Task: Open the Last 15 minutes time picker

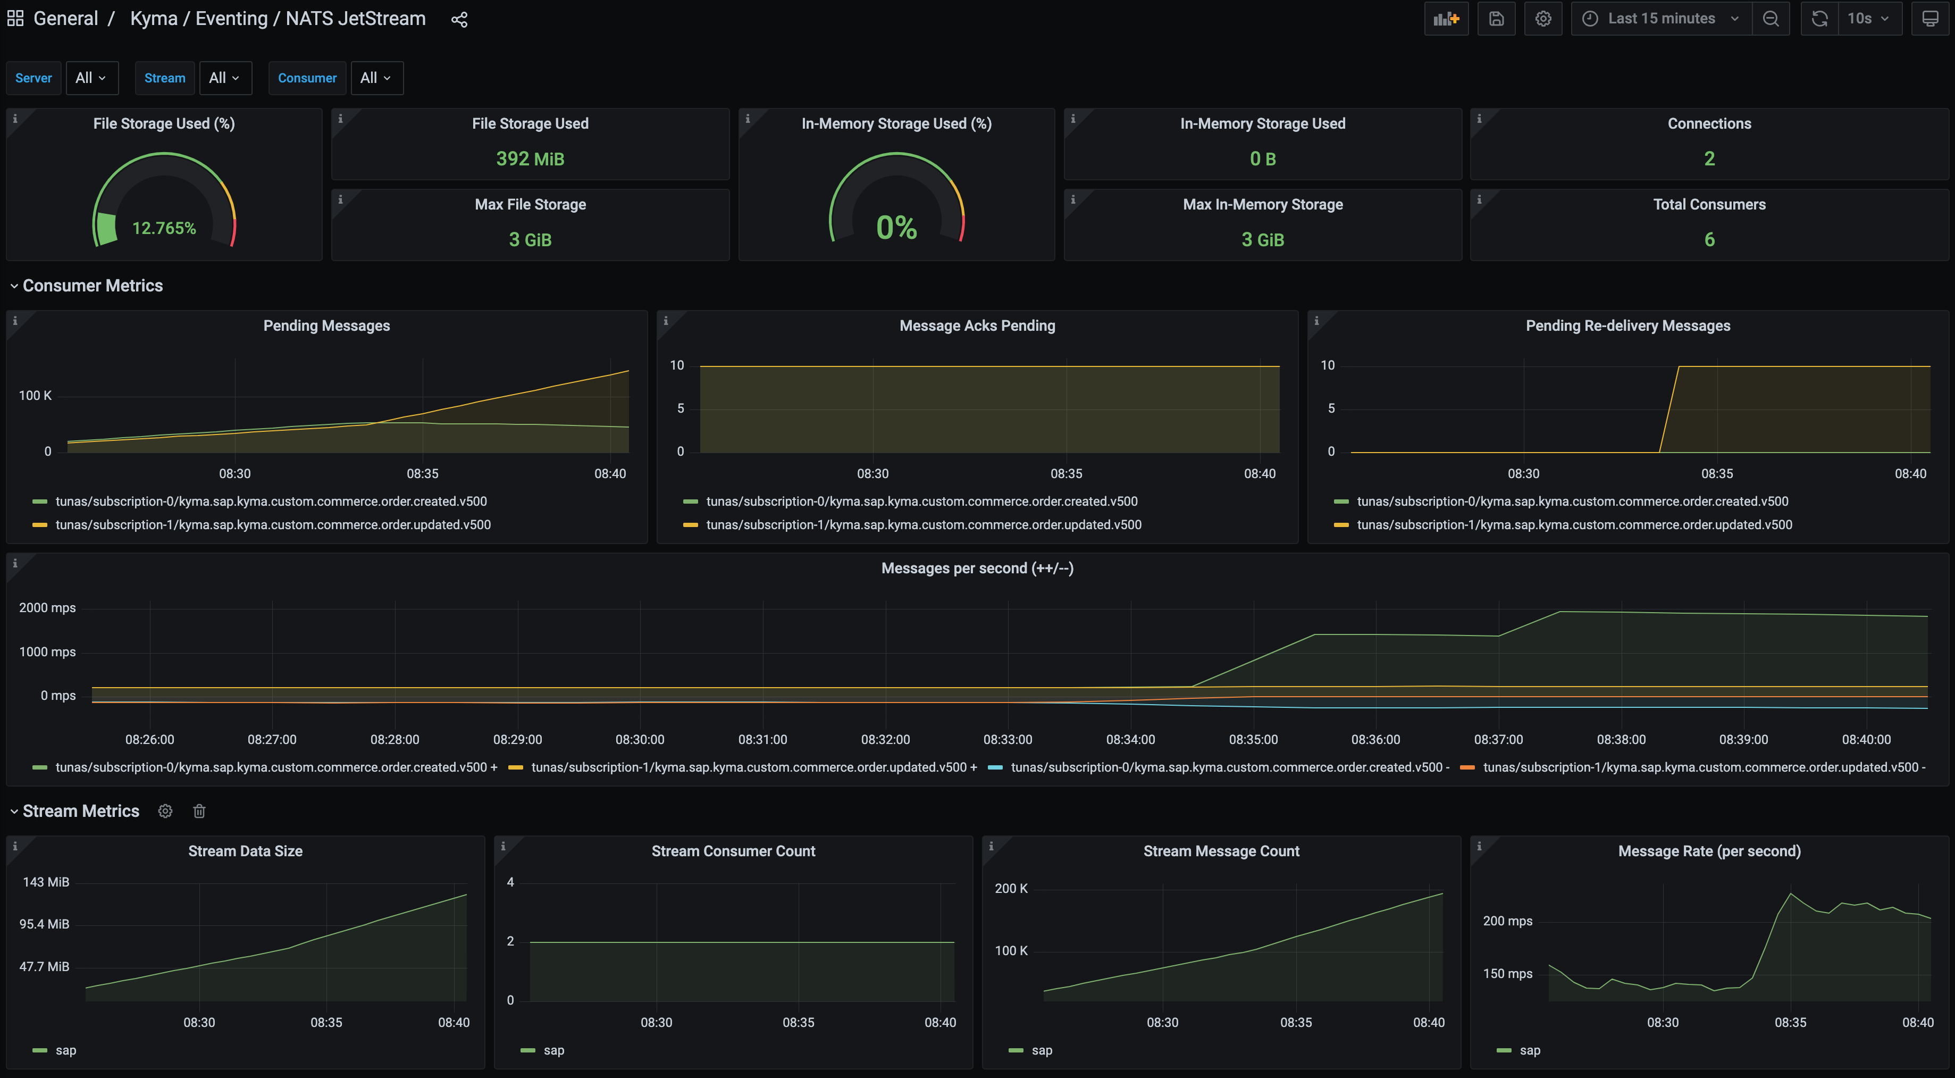Action: coord(1662,19)
